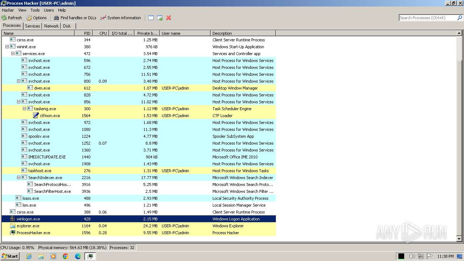
Task: Click the Windows Start button
Action: click(x=10, y=256)
